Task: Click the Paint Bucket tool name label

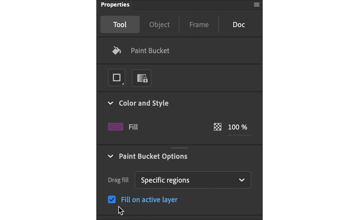Action: tap(150, 51)
